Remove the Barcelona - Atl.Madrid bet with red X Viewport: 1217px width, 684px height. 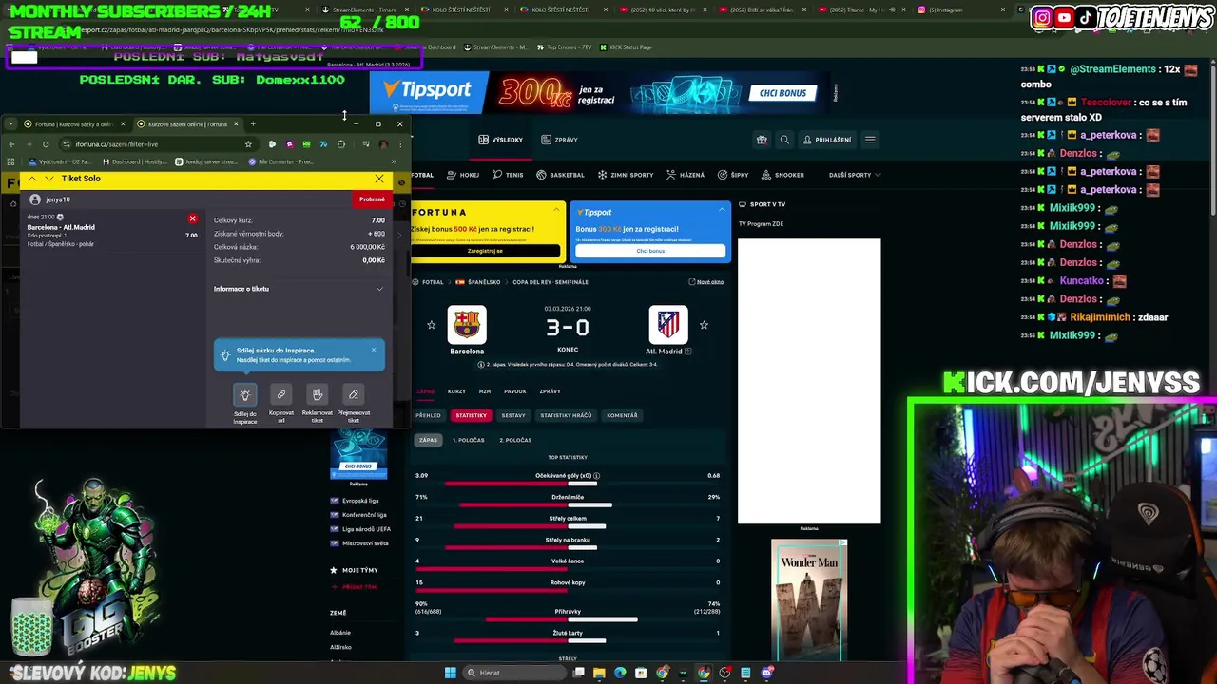click(x=192, y=218)
